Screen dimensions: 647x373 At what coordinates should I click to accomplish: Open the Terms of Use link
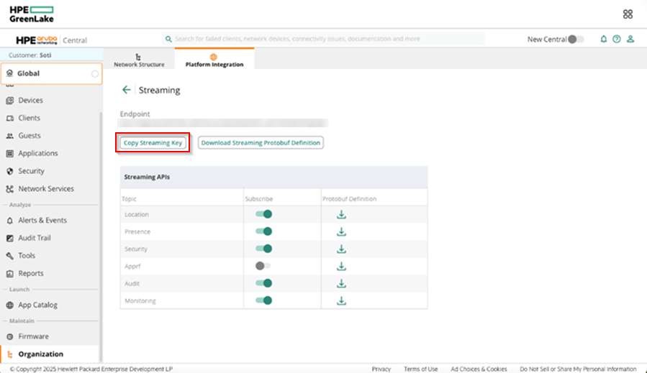click(420, 369)
